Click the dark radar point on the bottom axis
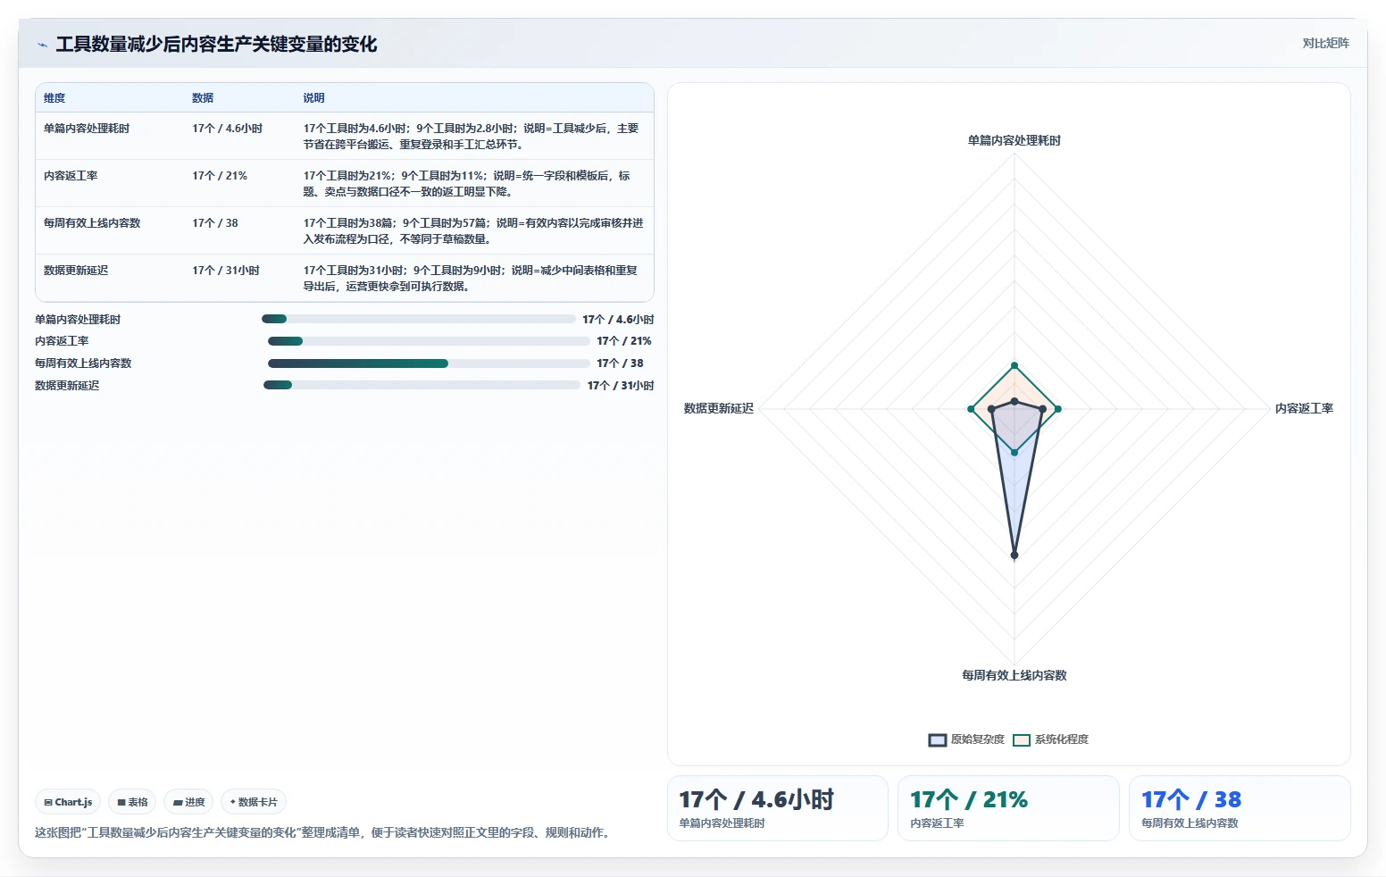The image size is (1386, 877). coord(1014,555)
